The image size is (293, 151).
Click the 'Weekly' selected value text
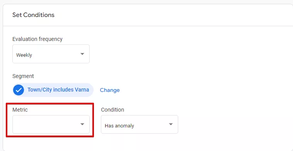pos(24,55)
